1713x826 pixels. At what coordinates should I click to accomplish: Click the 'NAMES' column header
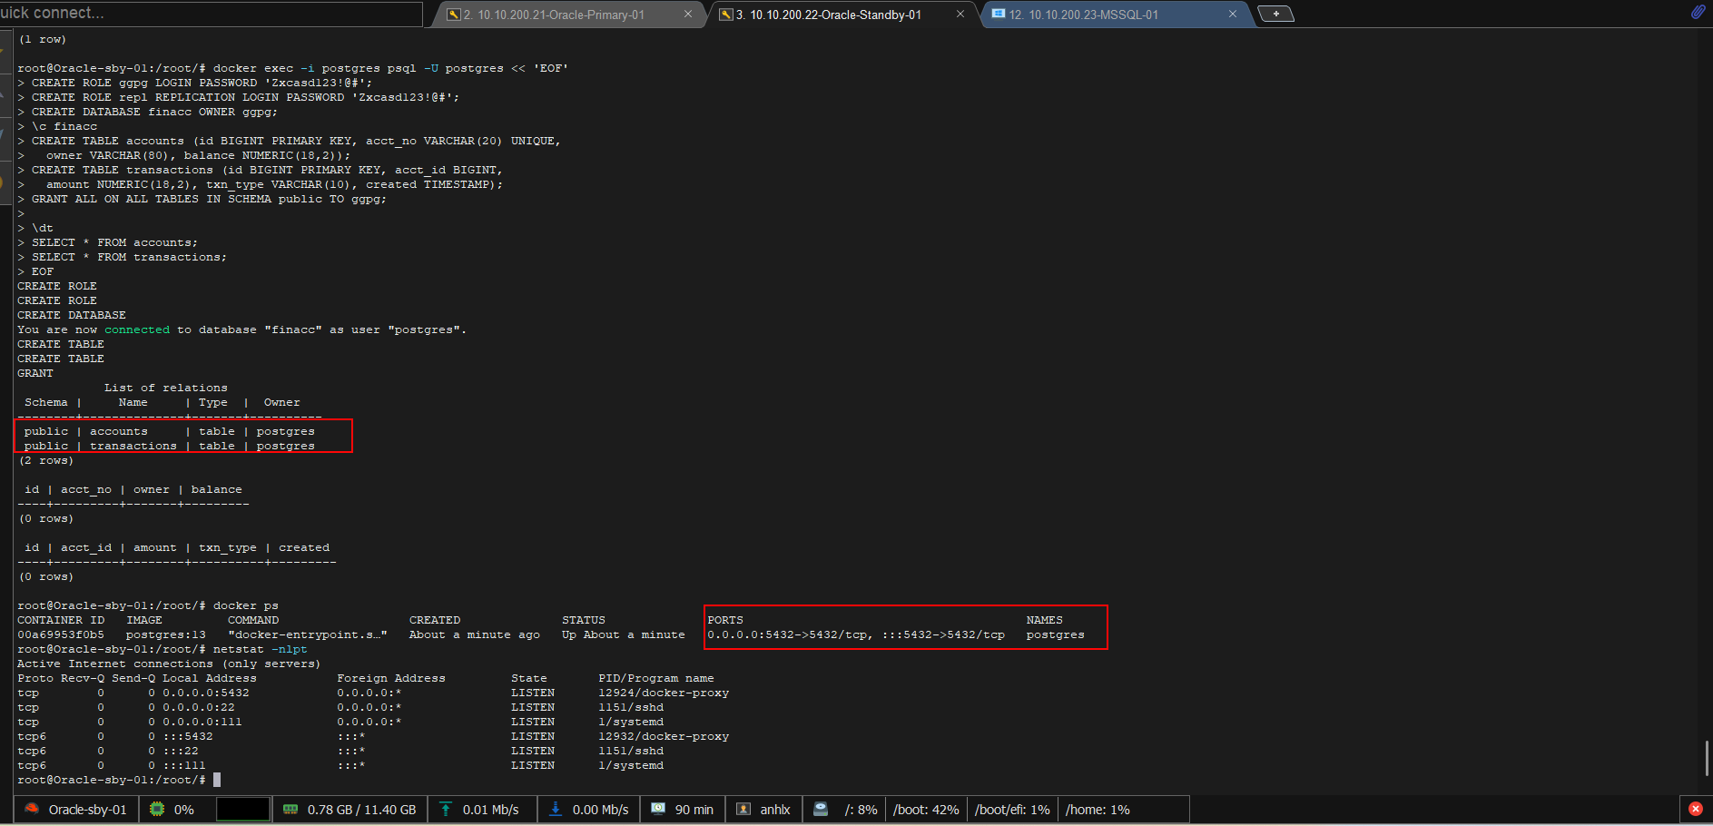click(1045, 620)
